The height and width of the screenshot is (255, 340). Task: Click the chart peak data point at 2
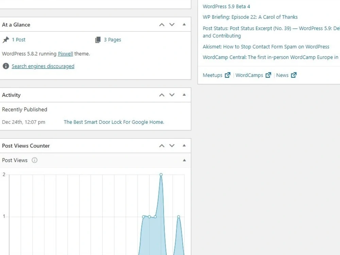[x=161, y=174]
